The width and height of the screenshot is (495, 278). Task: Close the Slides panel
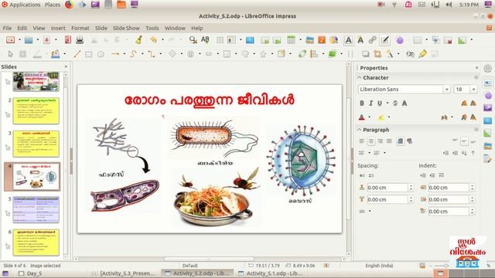(66, 67)
